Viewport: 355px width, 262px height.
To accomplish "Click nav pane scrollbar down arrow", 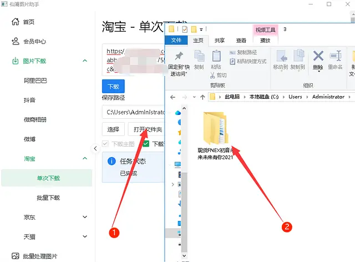I will tap(184, 256).
